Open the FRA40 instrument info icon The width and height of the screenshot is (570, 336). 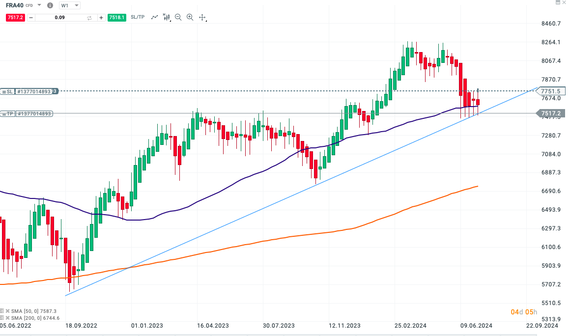click(x=50, y=5)
